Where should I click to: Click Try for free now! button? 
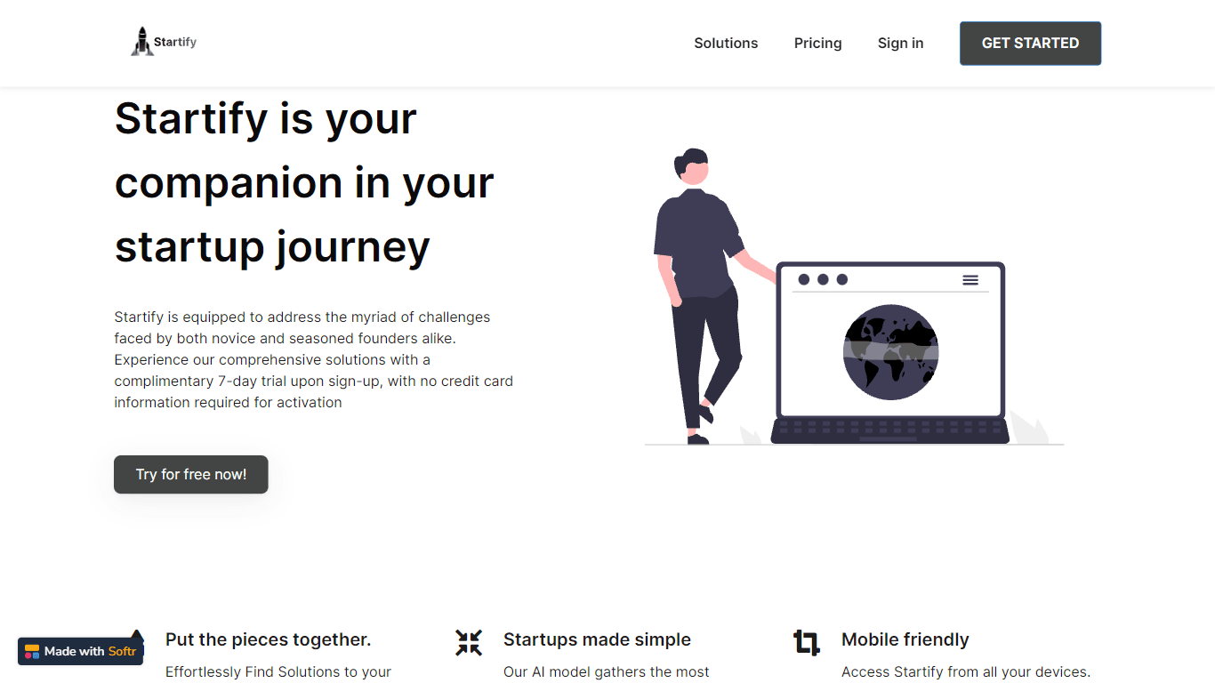(191, 475)
